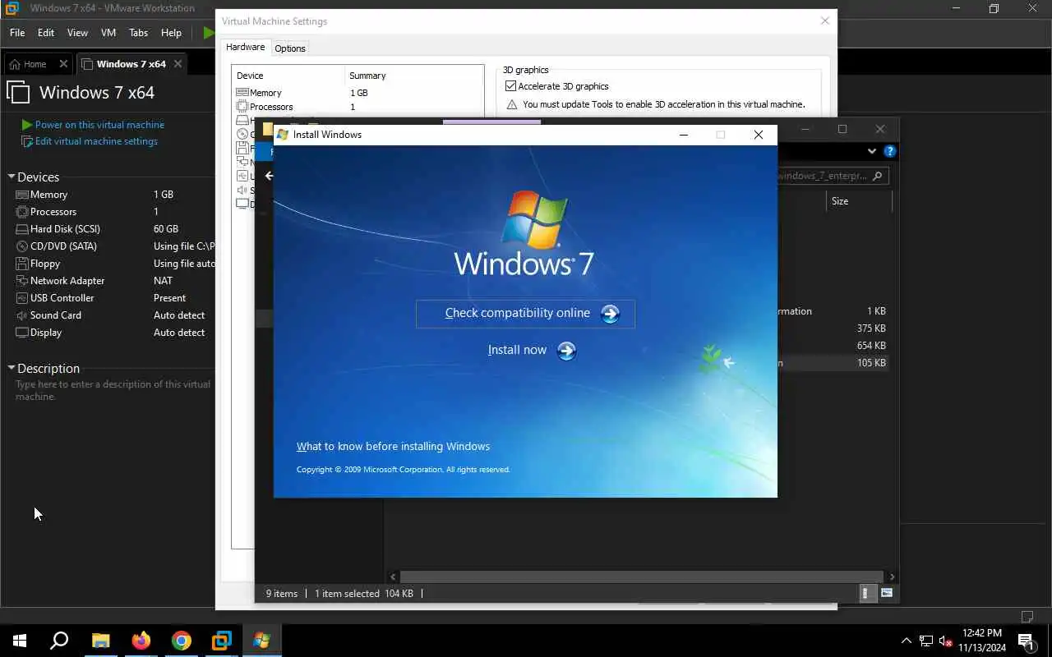Open Windows Search from the taskbar
This screenshot has width=1052, height=657.
coord(59,641)
